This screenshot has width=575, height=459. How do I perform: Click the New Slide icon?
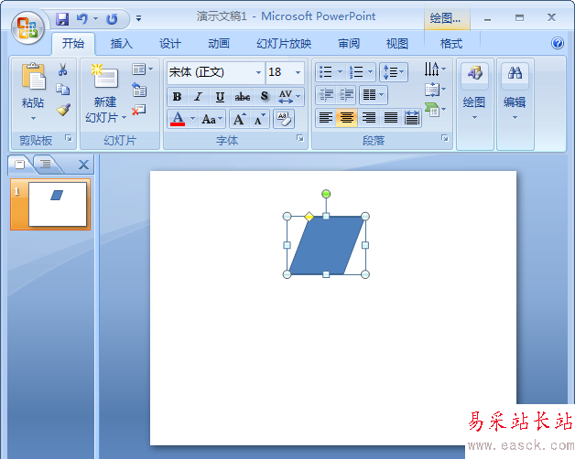[105, 76]
